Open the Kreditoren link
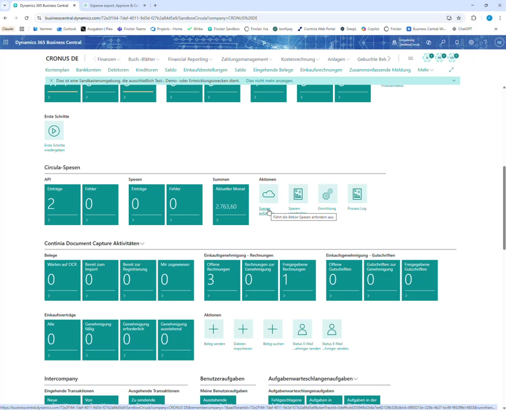The height and width of the screenshot is (410, 506). coord(146,70)
